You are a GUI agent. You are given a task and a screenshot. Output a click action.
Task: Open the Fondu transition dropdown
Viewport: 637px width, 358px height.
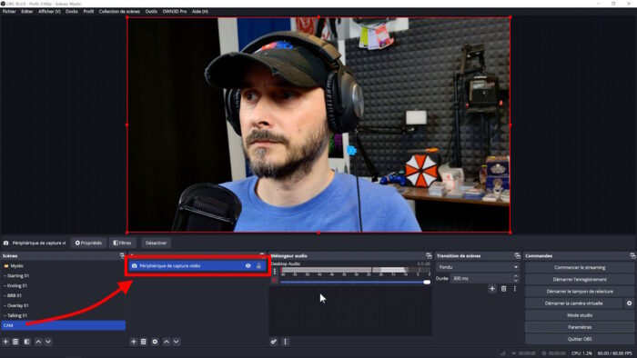[x=478, y=267]
